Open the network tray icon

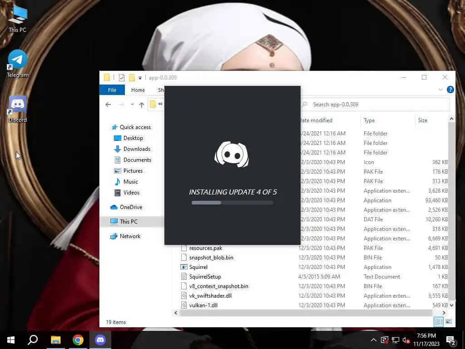click(396, 340)
